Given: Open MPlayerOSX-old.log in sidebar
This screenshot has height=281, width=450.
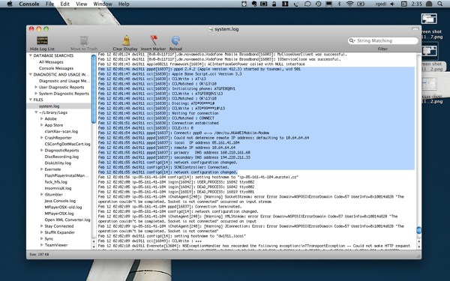Looking at the screenshot, I should click(x=63, y=207).
